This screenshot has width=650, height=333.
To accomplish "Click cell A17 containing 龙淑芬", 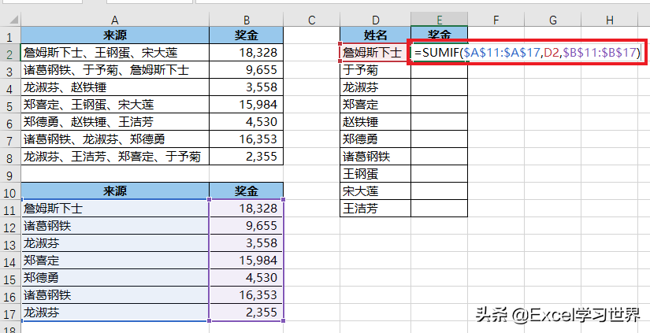I will click(x=115, y=313).
